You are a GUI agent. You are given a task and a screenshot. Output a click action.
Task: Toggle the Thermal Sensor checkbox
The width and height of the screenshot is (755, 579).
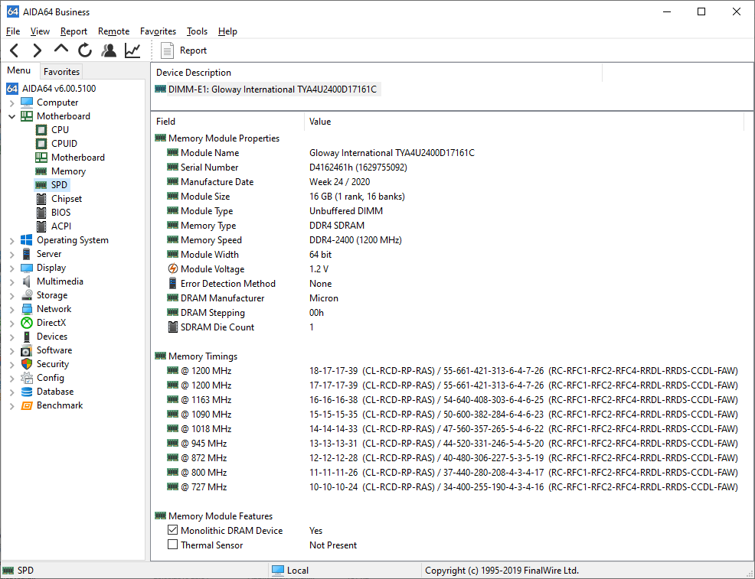click(172, 545)
